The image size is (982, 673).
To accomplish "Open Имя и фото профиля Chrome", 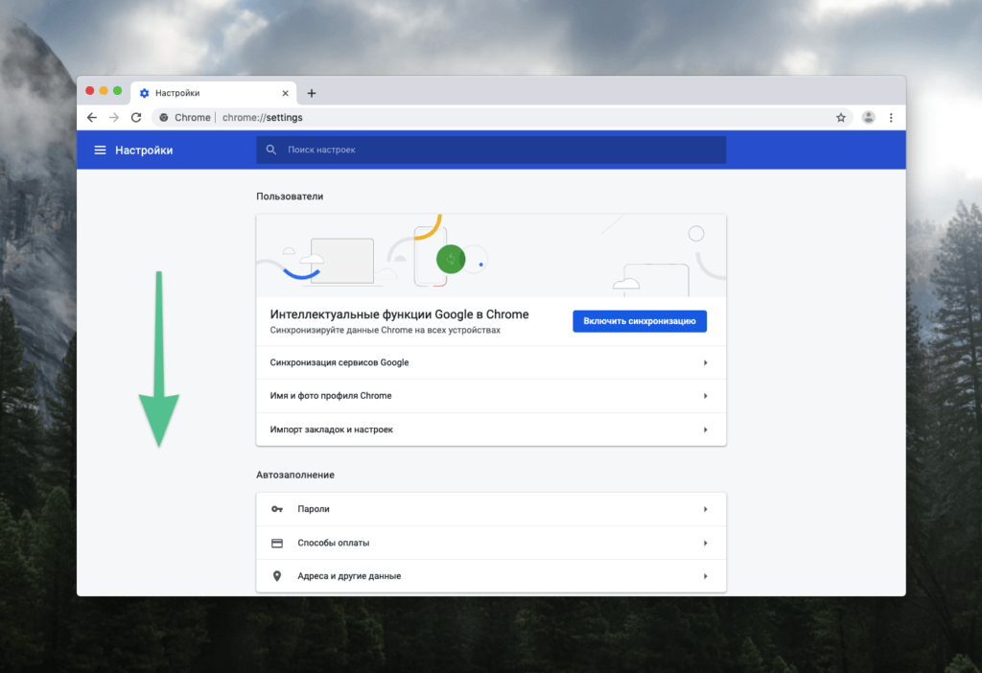I will point(491,396).
